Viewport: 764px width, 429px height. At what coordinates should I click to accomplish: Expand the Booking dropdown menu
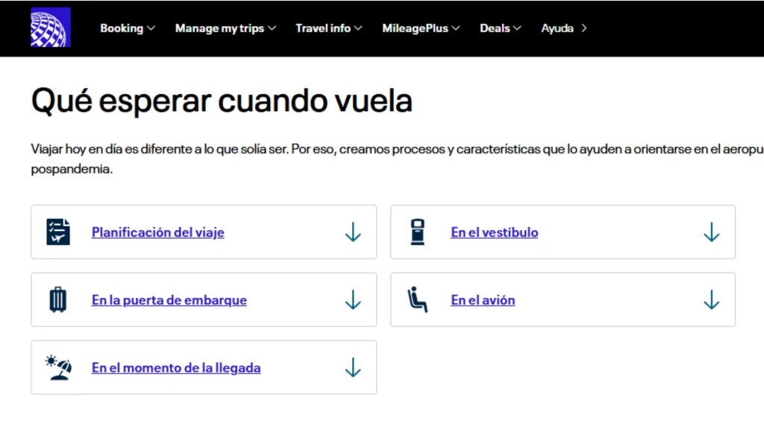128,28
